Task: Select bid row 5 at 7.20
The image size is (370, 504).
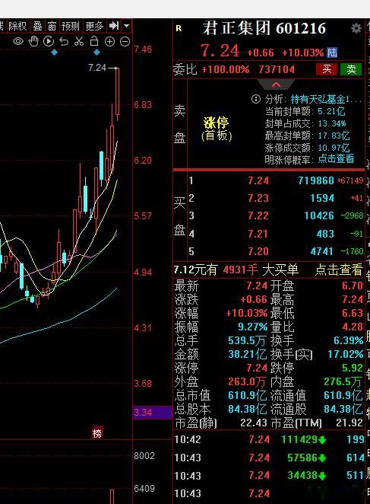Action: coord(276,251)
